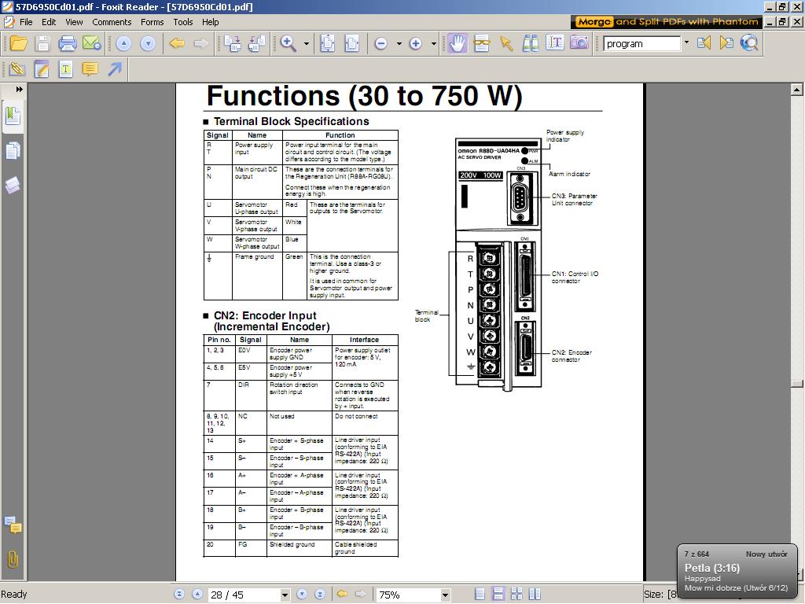The image size is (805, 604).
Task: Open the Bookmarks panel in sidebar
Action: (x=13, y=116)
